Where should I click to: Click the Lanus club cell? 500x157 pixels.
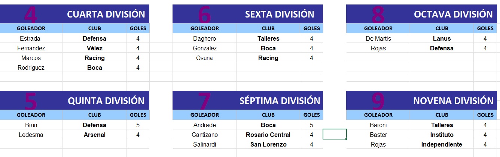(x=442, y=38)
